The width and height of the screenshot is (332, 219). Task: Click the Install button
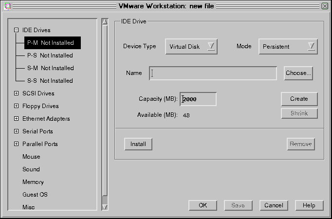pyautogui.click(x=138, y=144)
